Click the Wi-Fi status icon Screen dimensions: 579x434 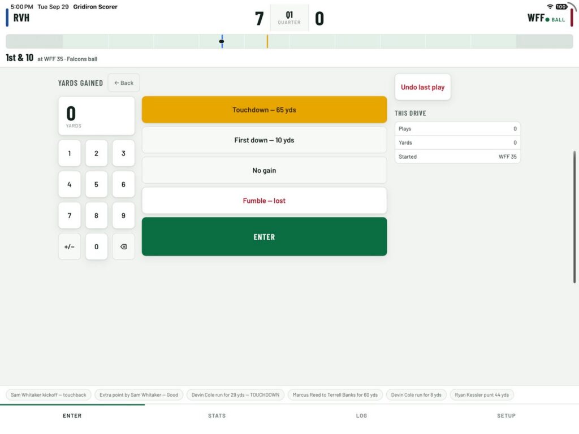click(550, 7)
